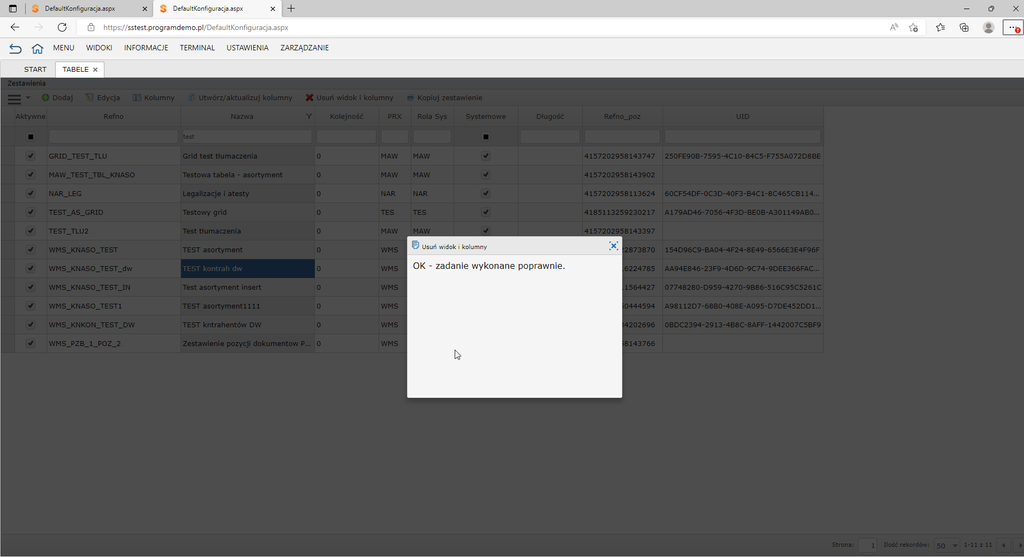Image resolution: width=1024 pixels, height=557 pixels.
Task: Toggle Aktywne checkbox for WMS_KNASO_TEST row
Action: point(31,250)
